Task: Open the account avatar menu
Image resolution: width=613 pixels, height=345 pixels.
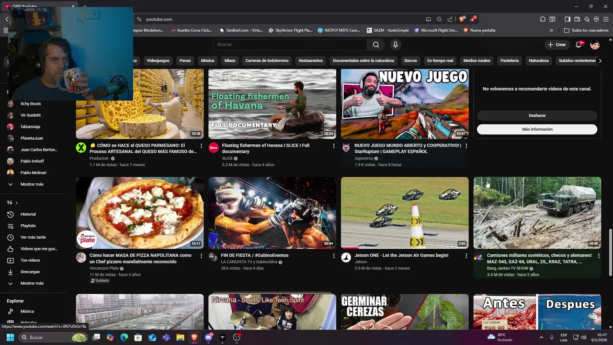Action: click(x=595, y=45)
